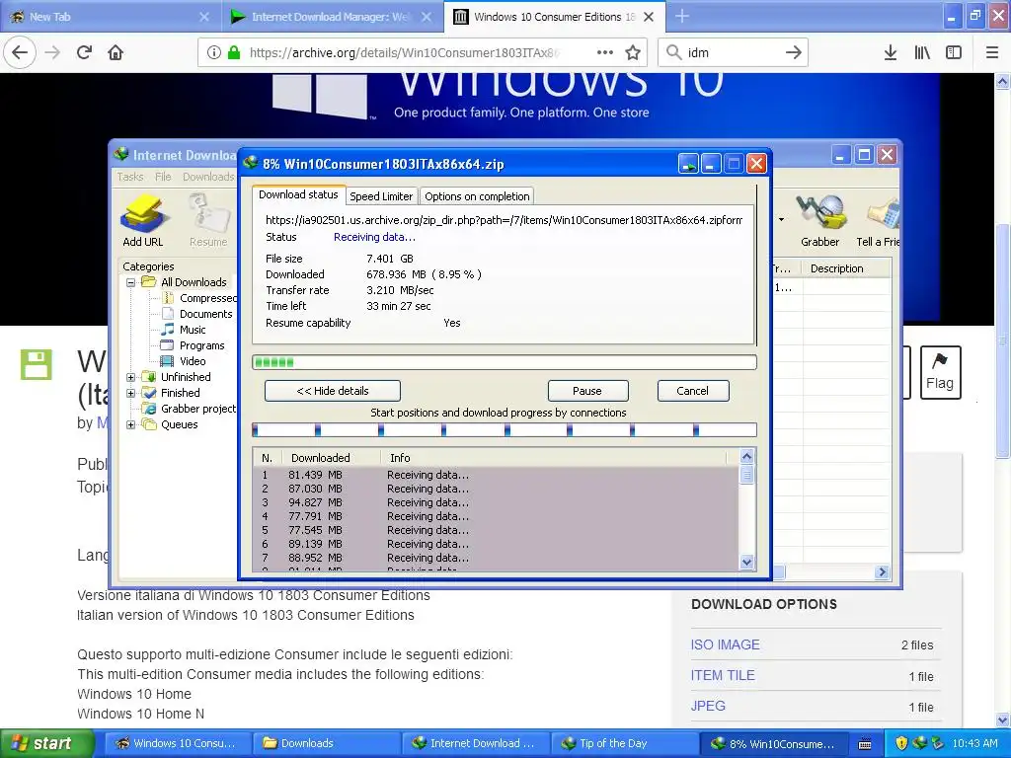Click the Flag button on archive page
Image resolution: width=1011 pixels, height=758 pixels.
[x=940, y=372]
